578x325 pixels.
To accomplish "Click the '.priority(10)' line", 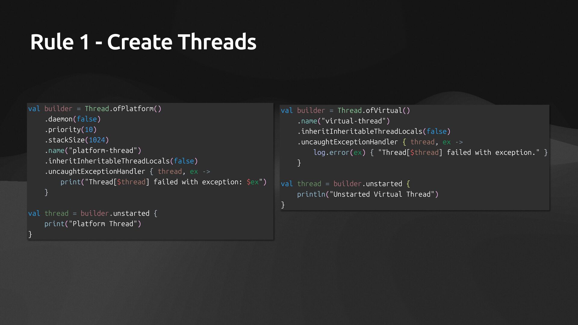I will point(70,130).
